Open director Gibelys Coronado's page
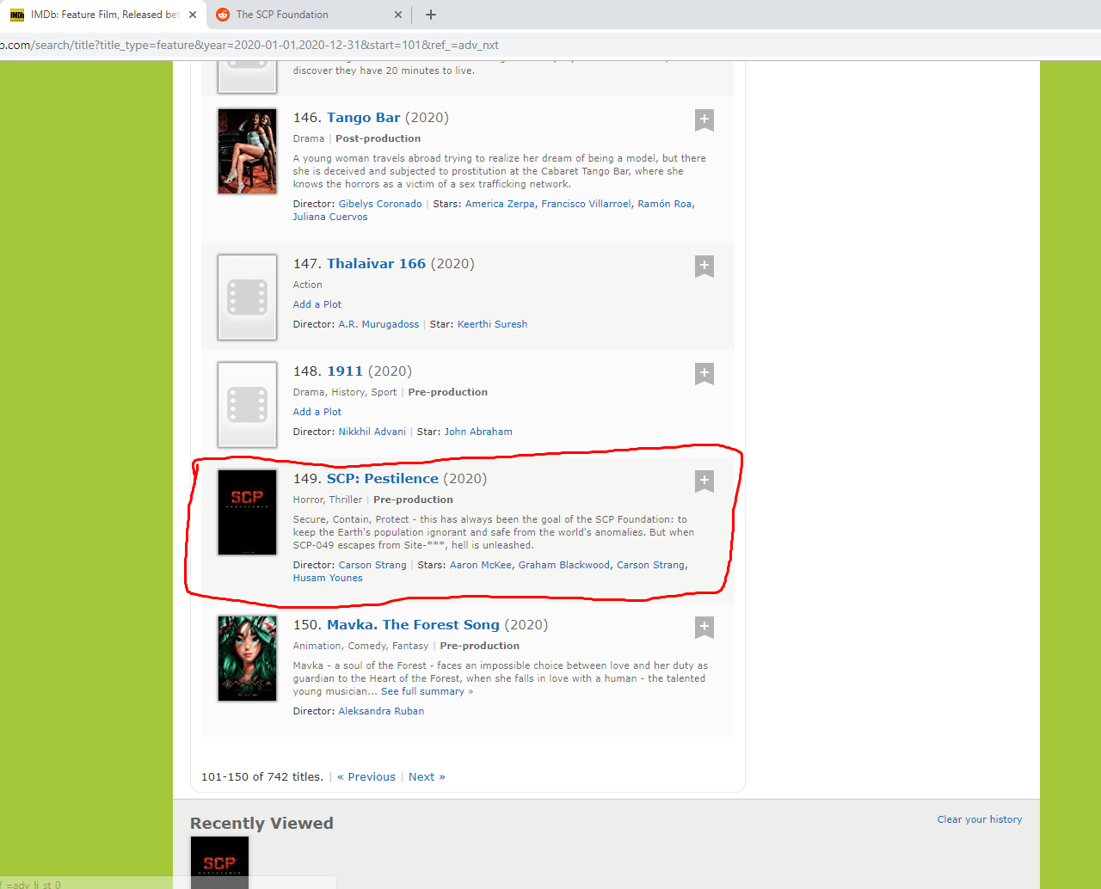1101x889 pixels. click(380, 204)
